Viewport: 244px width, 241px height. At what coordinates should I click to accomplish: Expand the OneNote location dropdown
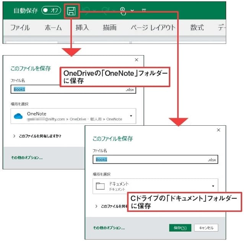click(x=131, y=116)
